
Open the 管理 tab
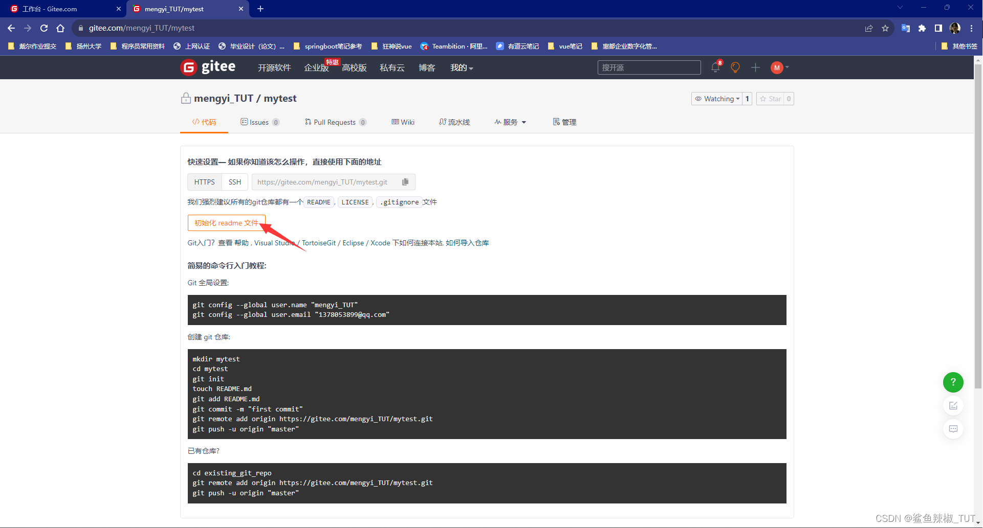[x=564, y=122]
